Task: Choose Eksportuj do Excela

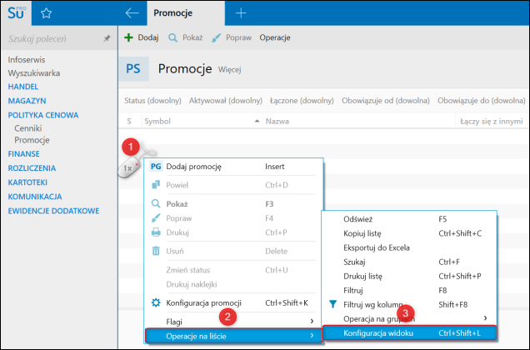Action: [377, 248]
